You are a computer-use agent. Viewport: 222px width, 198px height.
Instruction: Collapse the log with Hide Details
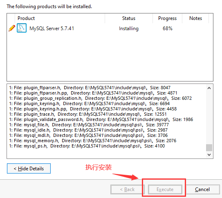click(29, 169)
